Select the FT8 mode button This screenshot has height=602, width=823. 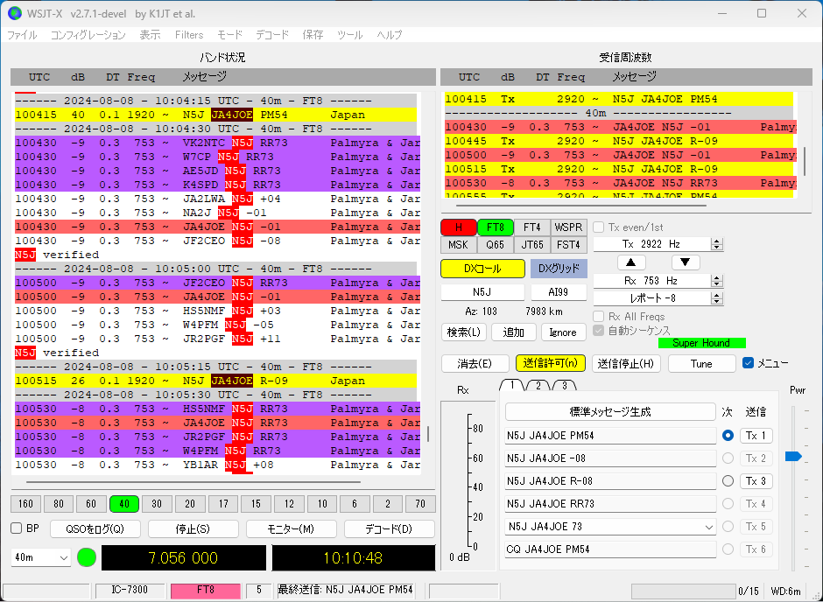495,227
